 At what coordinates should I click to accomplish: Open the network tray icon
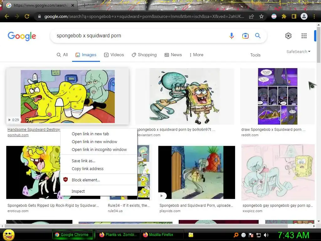point(259,235)
